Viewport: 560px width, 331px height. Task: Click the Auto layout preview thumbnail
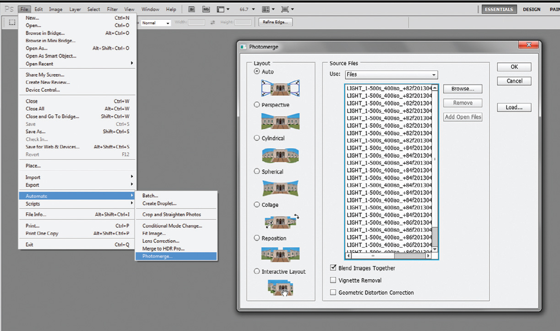(280, 88)
